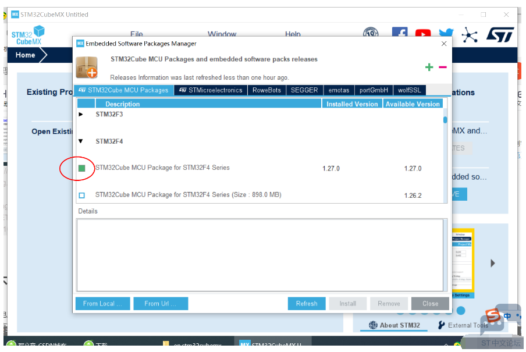
Task: Click the STM32CubeMX cube logo
Action: pos(28,35)
